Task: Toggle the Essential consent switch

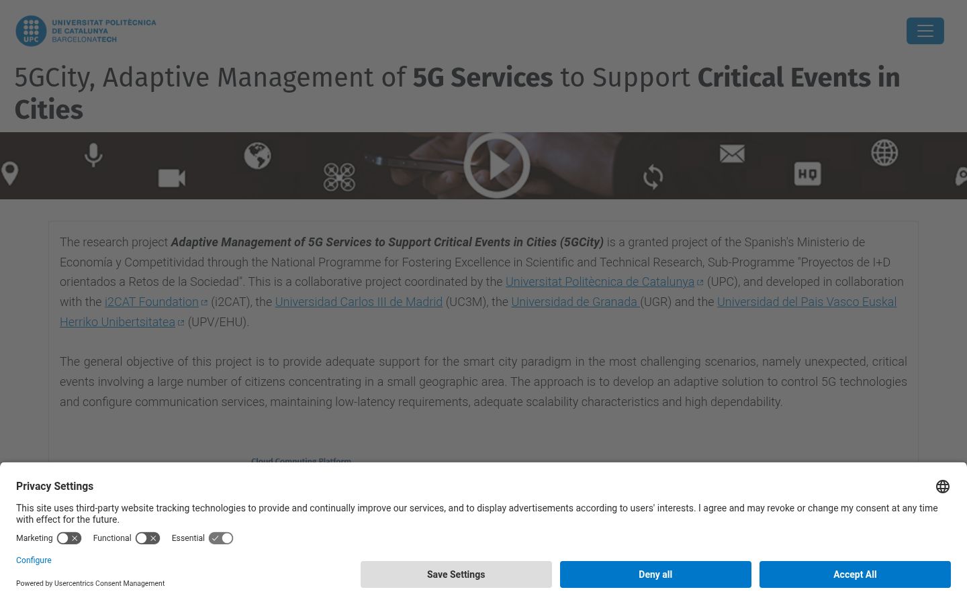Action: tap(221, 538)
